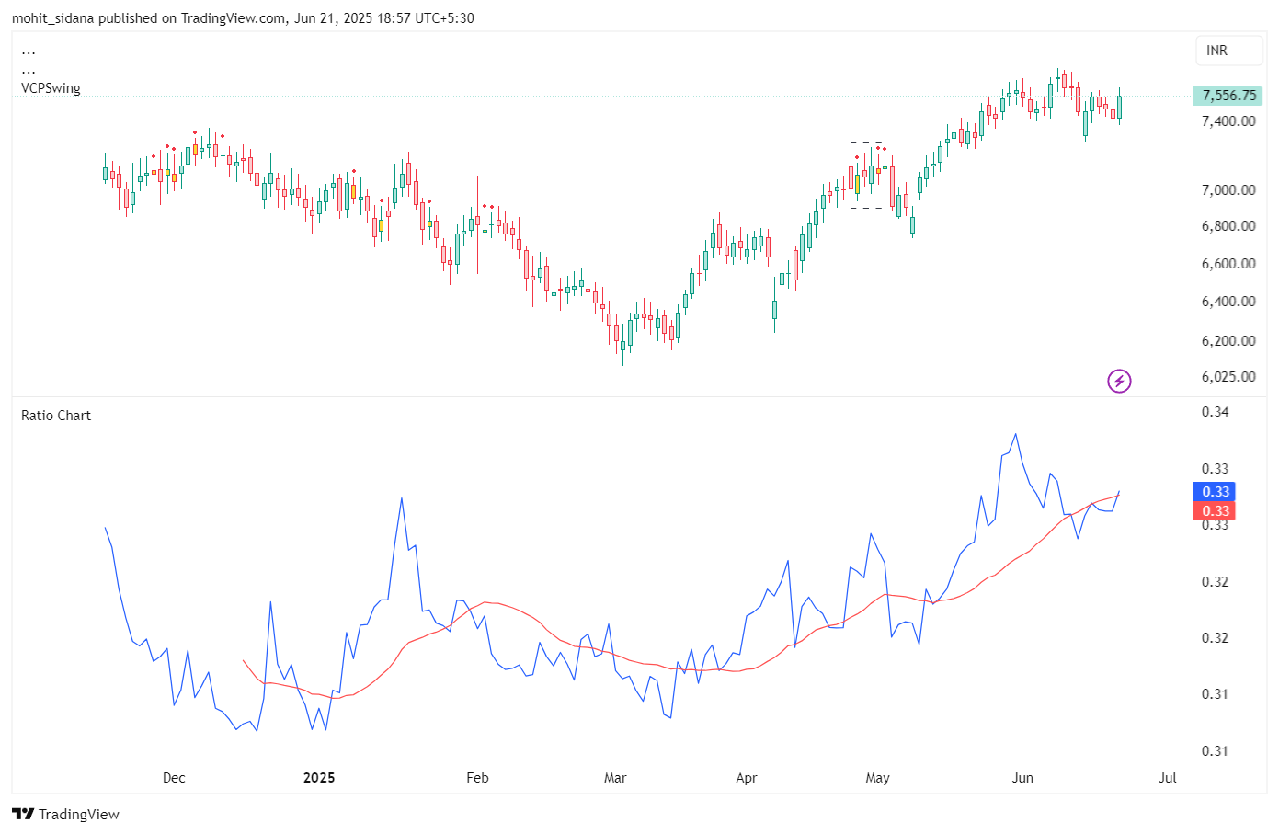1279x834 pixels.
Task: Click the Dec label on time axis
Action: pyautogui.click(x=174, y=778)
